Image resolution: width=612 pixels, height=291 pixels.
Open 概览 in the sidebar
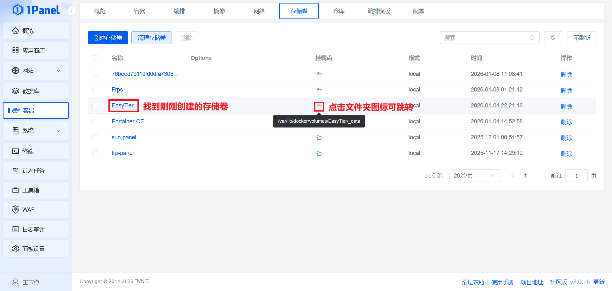[x=36, y=31]
